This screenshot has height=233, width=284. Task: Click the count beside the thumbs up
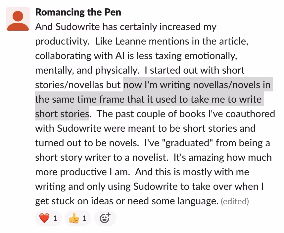click(x=84, y=218)
